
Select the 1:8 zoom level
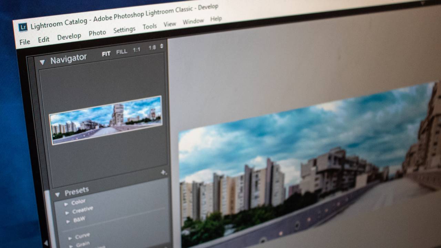152,48
